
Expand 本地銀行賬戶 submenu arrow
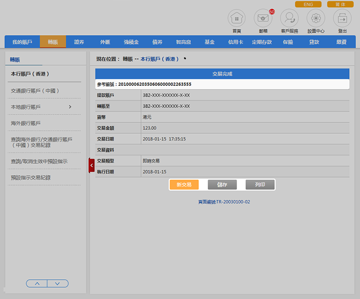[x=70, y=107]
